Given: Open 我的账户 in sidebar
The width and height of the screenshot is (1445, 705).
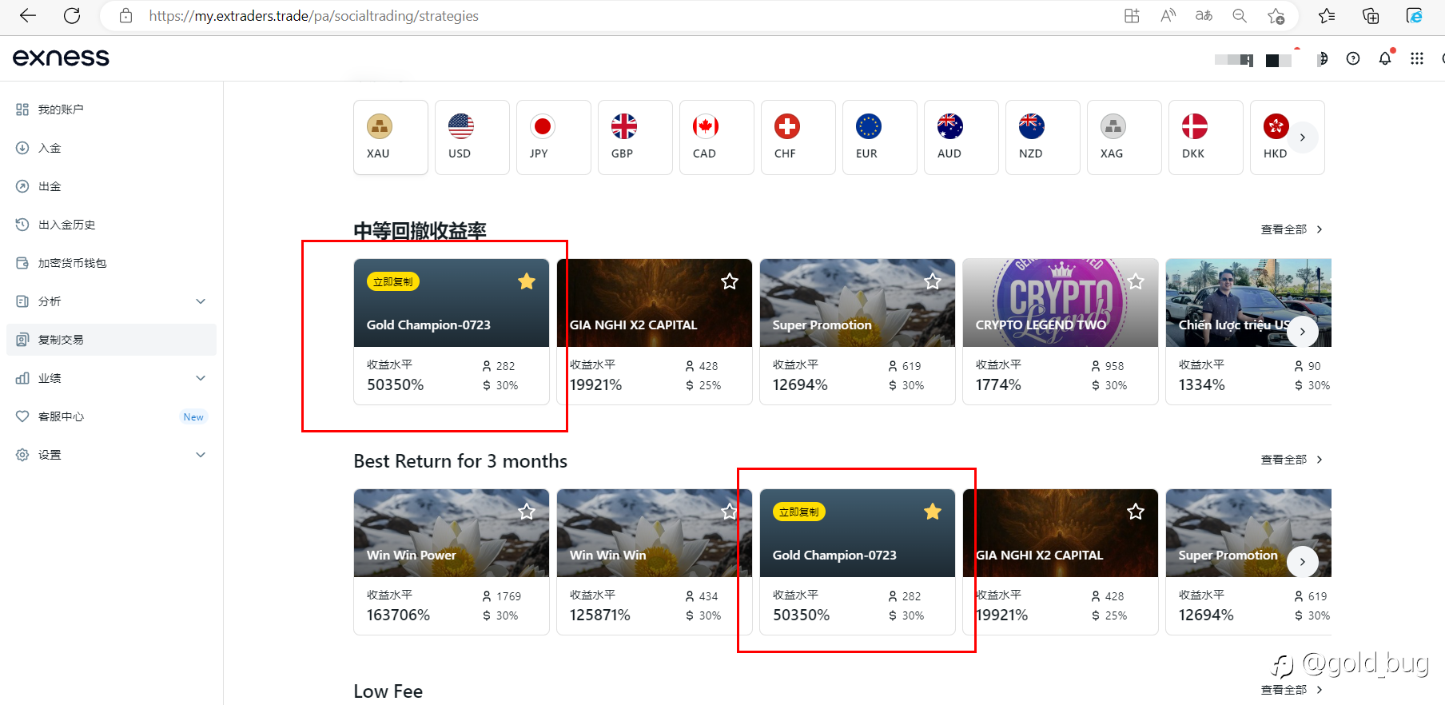Looking at the screenshot, I should click(x=111, y=110).
